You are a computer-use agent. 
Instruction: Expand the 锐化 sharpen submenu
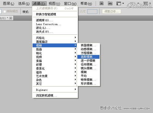coord(54,53)
